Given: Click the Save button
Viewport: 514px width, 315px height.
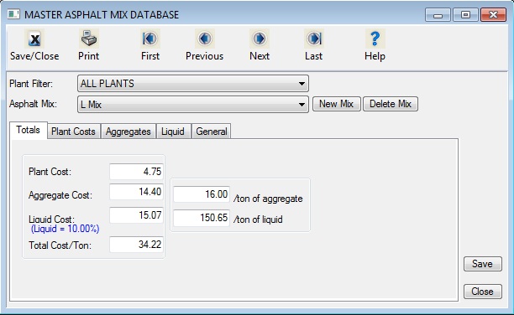Looking at the screenshot, I should pos(483,264).
